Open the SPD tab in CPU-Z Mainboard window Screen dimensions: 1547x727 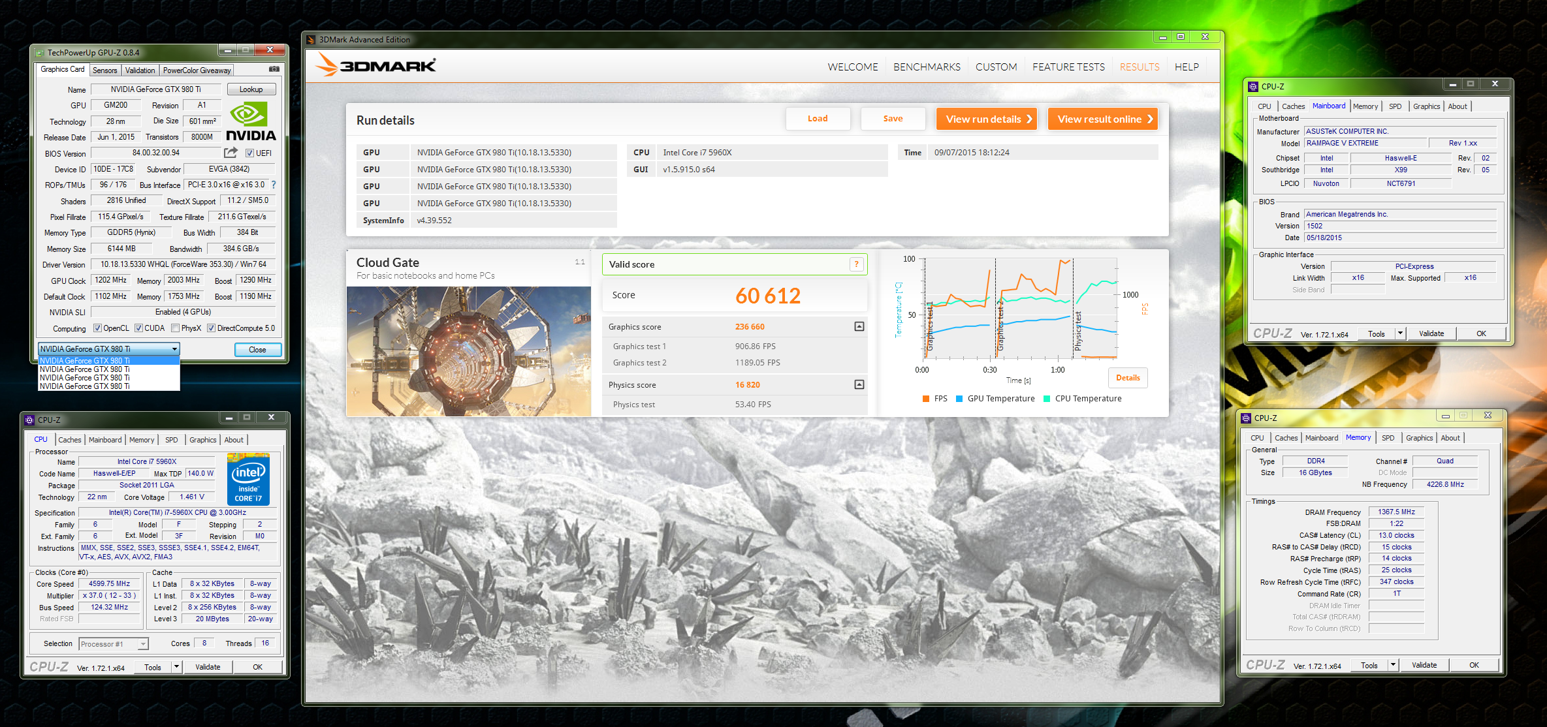tap(1395, 106)
